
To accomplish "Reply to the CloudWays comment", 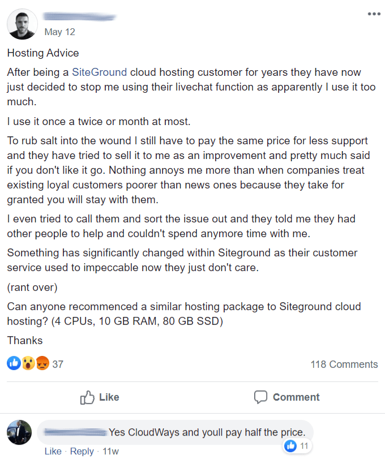I will (x=82, y=451).
